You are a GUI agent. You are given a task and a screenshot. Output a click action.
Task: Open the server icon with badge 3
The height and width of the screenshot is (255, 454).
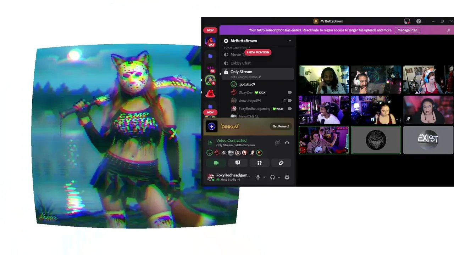coord(210,80)
